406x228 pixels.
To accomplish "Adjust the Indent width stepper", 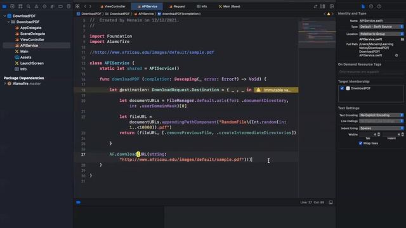I will tap(402, 134).
